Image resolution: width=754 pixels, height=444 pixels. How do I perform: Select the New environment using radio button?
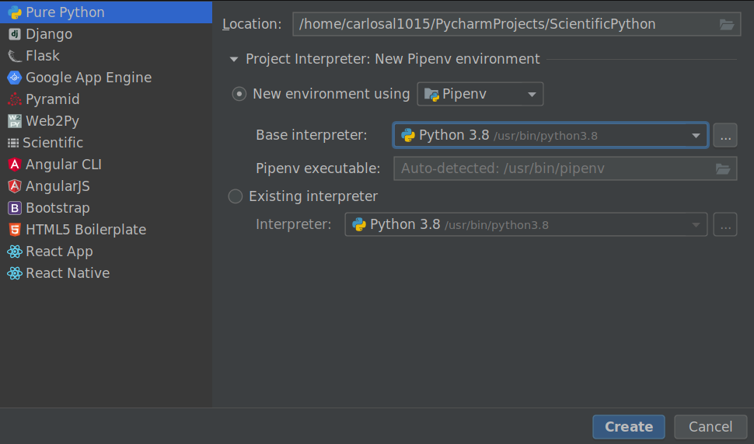coord(239,94)
